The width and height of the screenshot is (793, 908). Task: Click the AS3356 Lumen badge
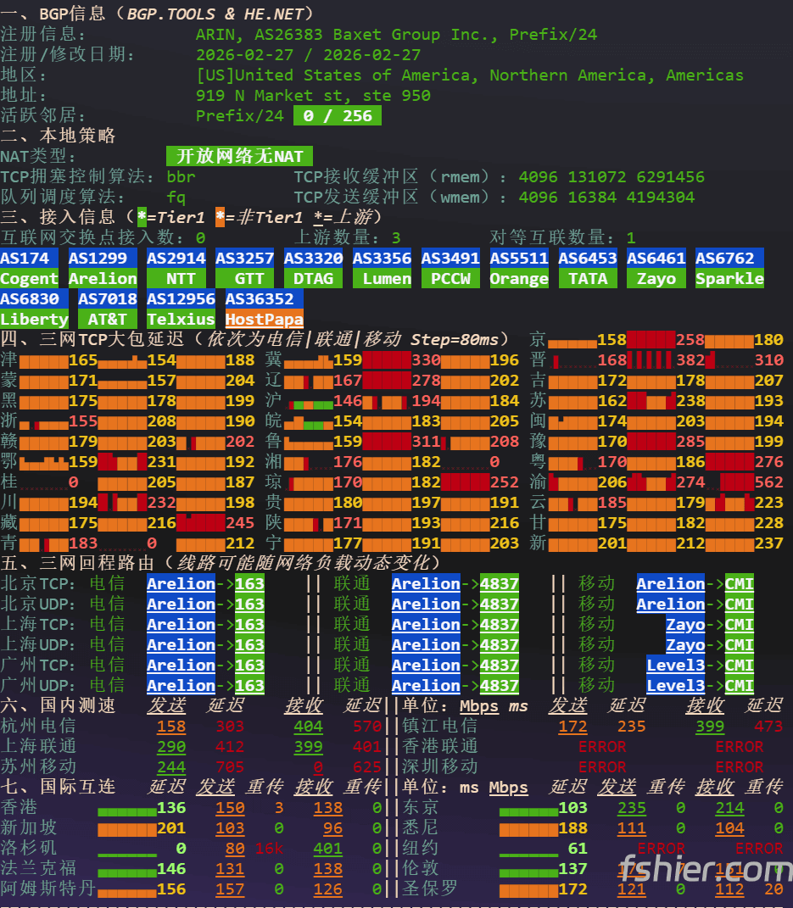[382, 268]
